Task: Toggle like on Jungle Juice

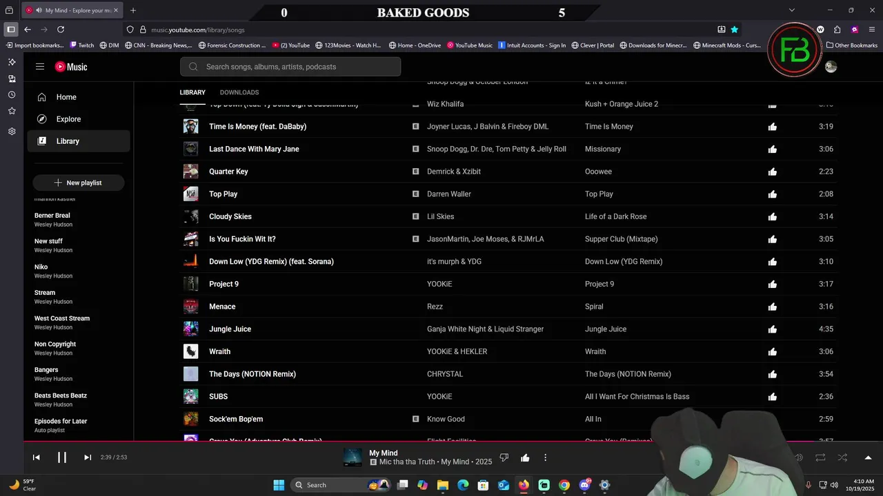Action: pyautogui.click(x=773, y=329)
